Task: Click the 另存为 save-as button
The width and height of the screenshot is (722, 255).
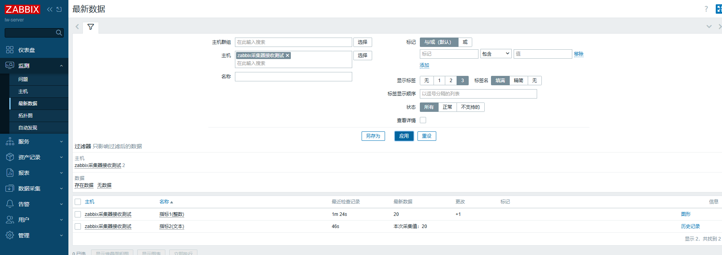Action: (x=373, y=136)
